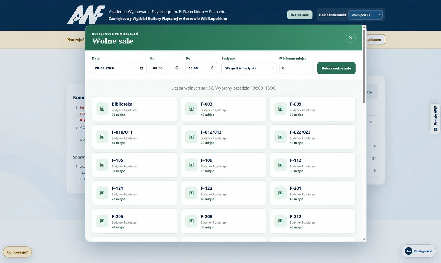
Task: Click the room icon on the F-109 card
Action: [191, 165]
